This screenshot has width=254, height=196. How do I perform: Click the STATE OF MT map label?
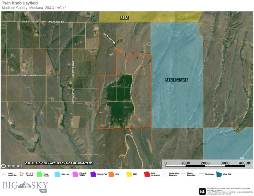(x=177, y=80)
